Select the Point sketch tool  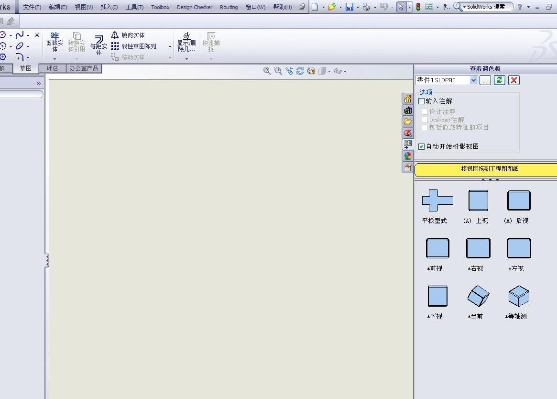point(37,35)
